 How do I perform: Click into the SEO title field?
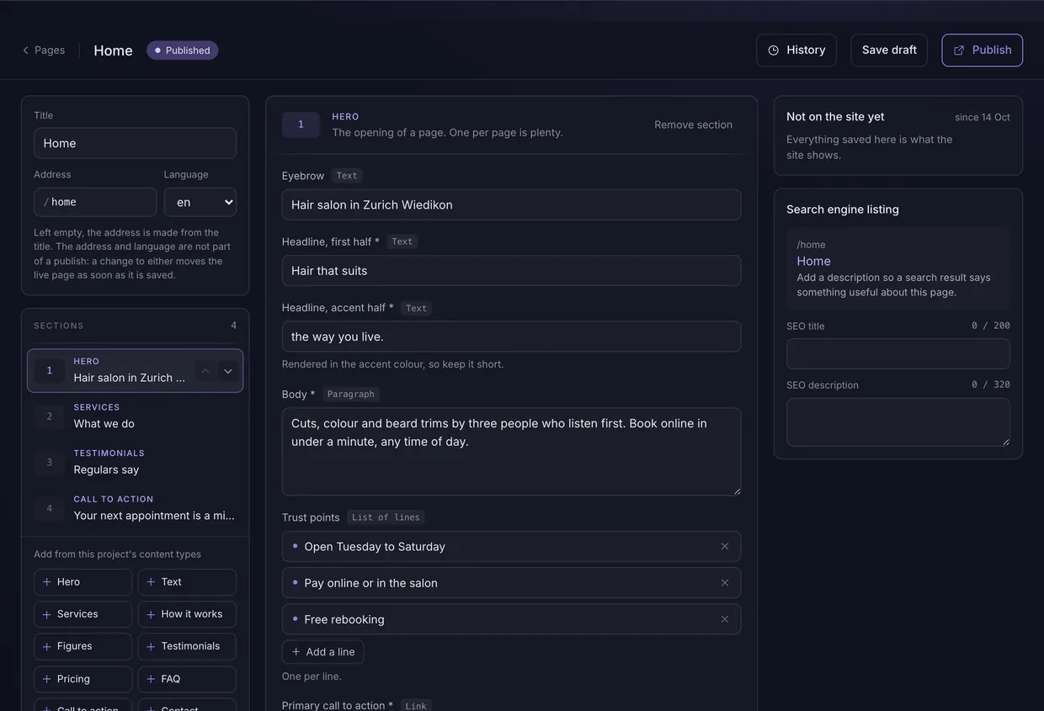pos(898,353)
